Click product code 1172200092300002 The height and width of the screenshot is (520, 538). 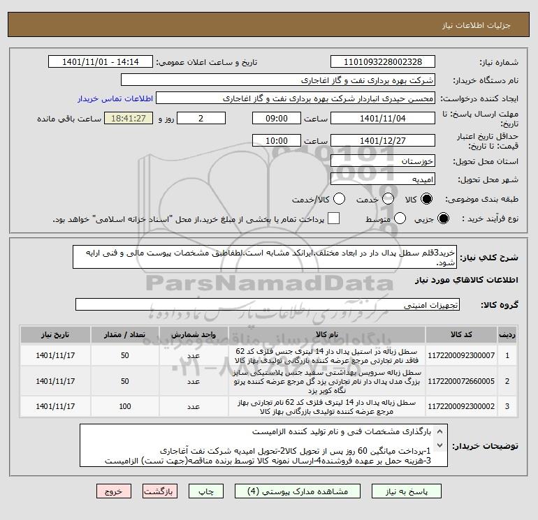click(461, 406)
